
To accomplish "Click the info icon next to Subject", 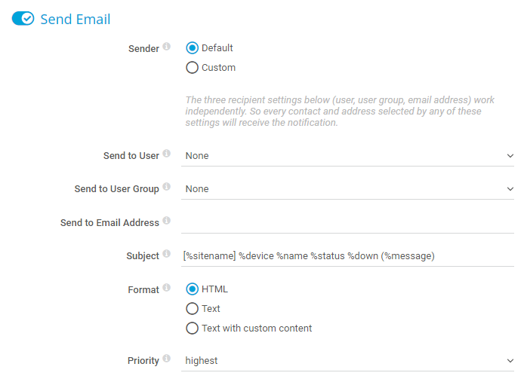I will tap(167, 255).
